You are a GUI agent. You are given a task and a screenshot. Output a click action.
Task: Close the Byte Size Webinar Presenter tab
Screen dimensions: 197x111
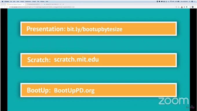(x=23, y=4)
